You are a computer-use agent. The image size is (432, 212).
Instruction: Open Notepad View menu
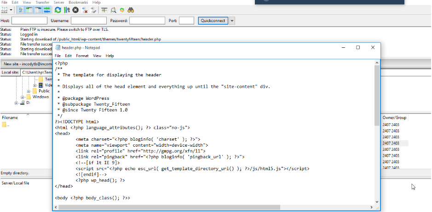[97, 56]
